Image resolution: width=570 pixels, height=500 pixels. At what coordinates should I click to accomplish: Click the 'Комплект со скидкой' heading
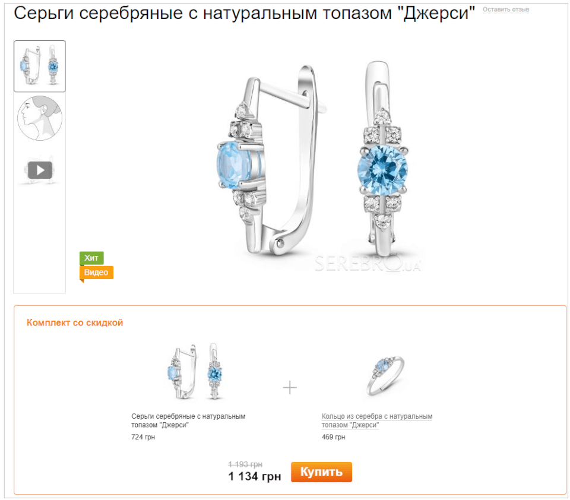[x=75, y=322]
